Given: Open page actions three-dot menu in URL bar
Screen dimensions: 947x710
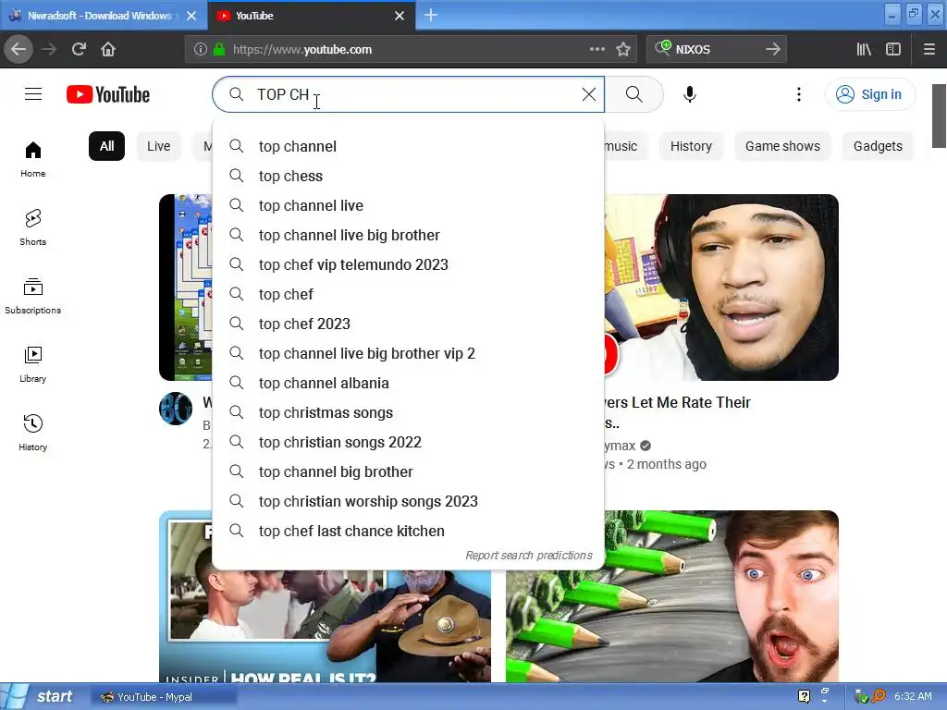Looking at the screenshot, I should [596, 49].
